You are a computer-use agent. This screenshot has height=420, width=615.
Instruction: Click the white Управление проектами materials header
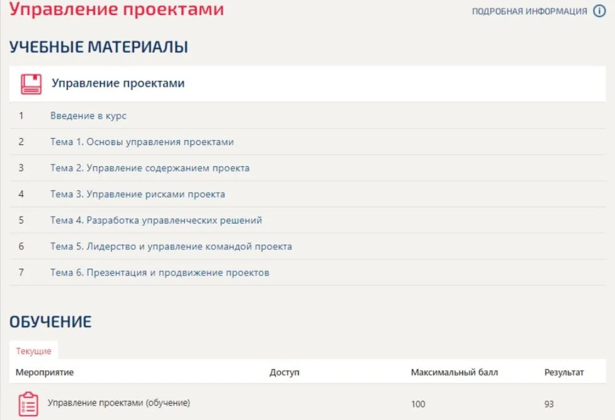click(x=307, y=83)
